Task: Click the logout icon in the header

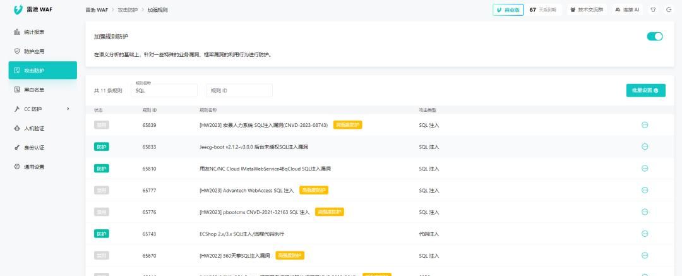Action: 669,9
